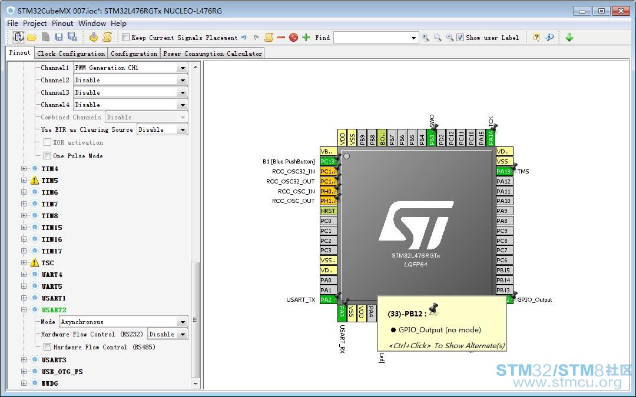Toggle Show user Label checkbox
The height and width of the screenshot is (397, 636).
point(460,38)
